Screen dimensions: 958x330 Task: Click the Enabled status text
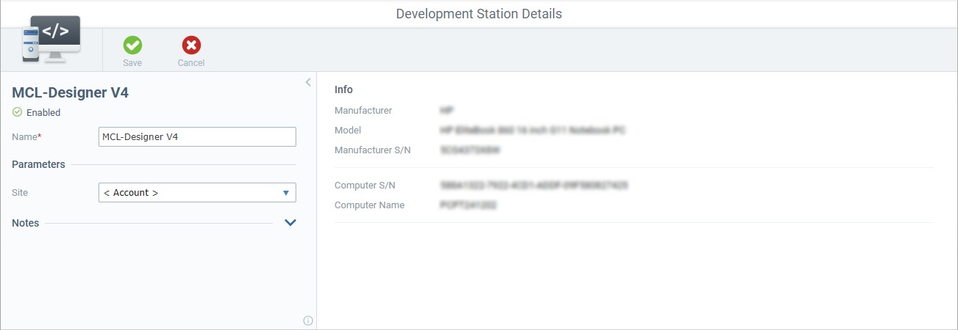(43, 113)
